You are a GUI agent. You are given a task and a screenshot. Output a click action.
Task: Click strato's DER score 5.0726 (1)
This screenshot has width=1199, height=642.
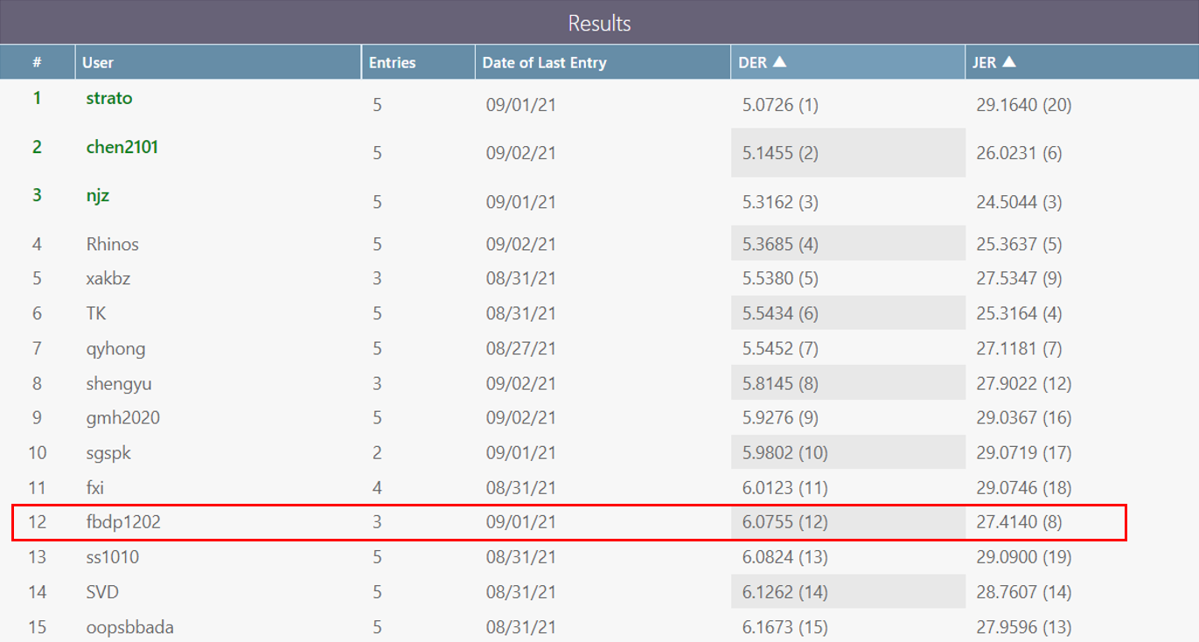[x=780, y=105]
